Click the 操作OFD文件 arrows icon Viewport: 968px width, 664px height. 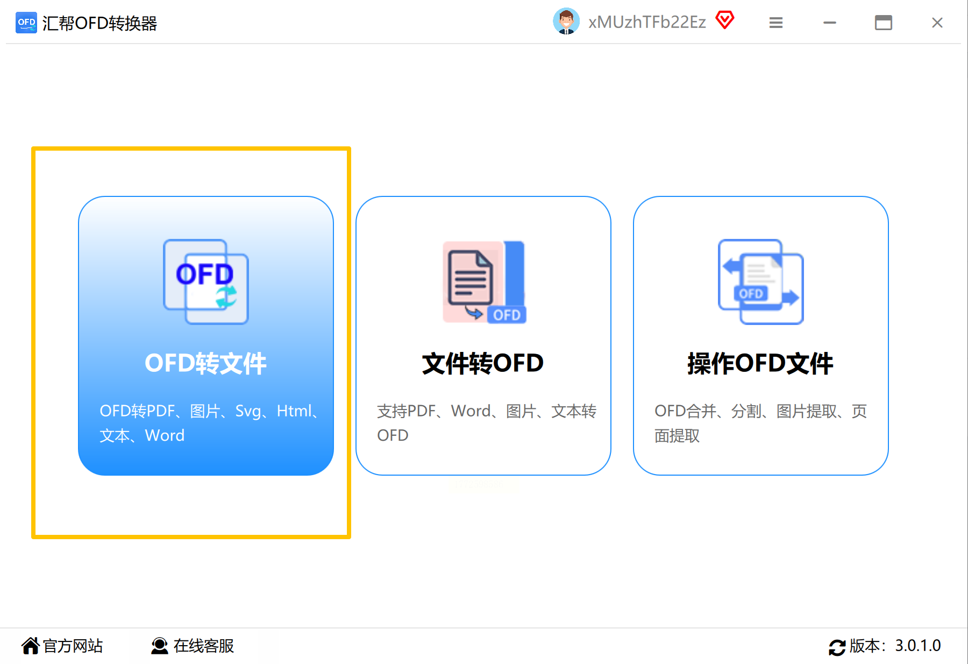point(761,281)
